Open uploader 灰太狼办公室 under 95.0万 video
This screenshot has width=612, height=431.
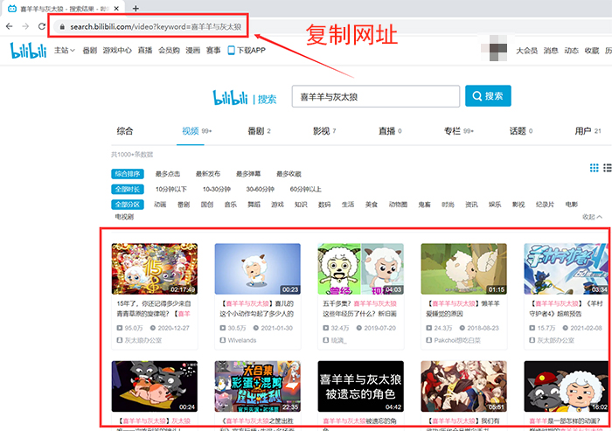pyautogui.click(x=143, y=340)
